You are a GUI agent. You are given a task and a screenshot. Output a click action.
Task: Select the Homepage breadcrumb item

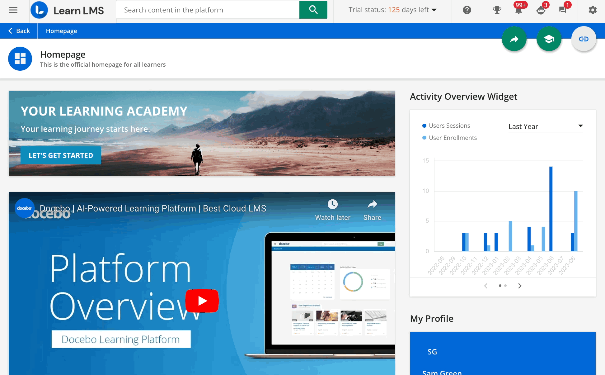coord(61,31)
